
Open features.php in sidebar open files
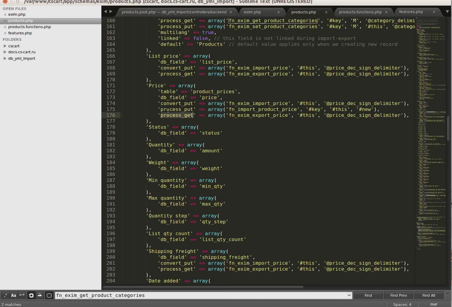20,33
